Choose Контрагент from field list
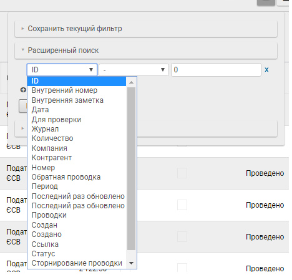Screen dimensions: 292x280 pos(52,158)
